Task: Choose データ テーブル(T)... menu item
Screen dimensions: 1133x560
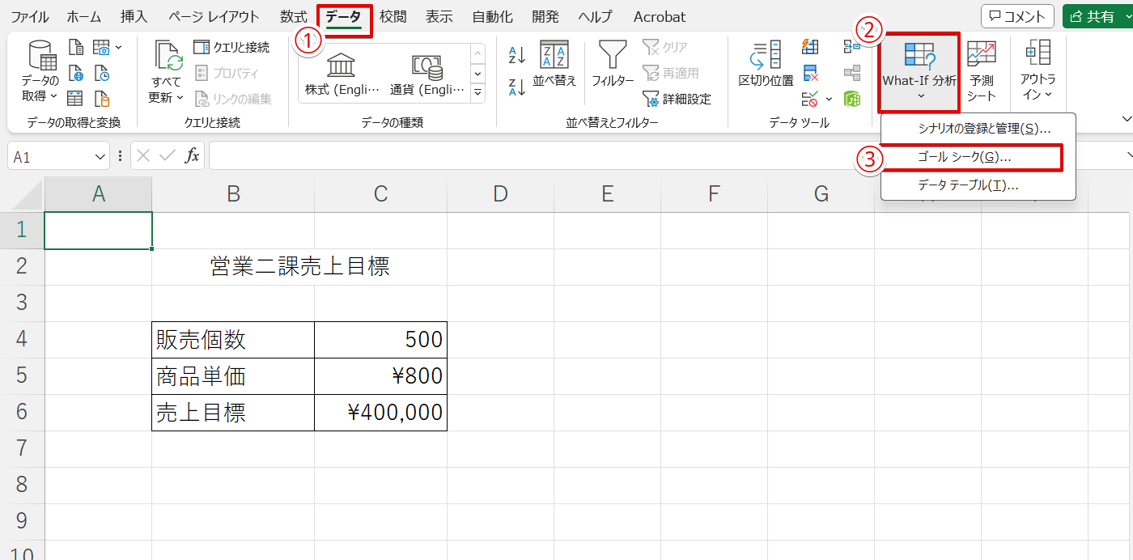Action: (x=978, y=185)
